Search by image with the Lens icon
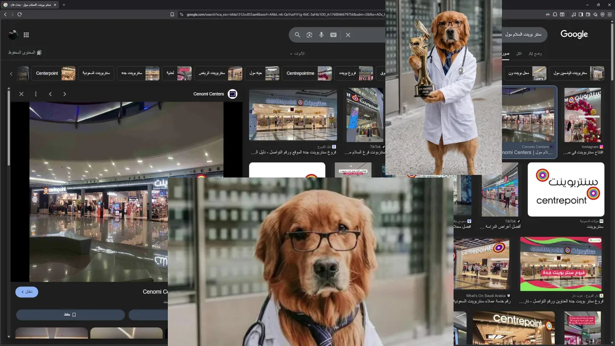615x346 pixels. click(309, 35)
